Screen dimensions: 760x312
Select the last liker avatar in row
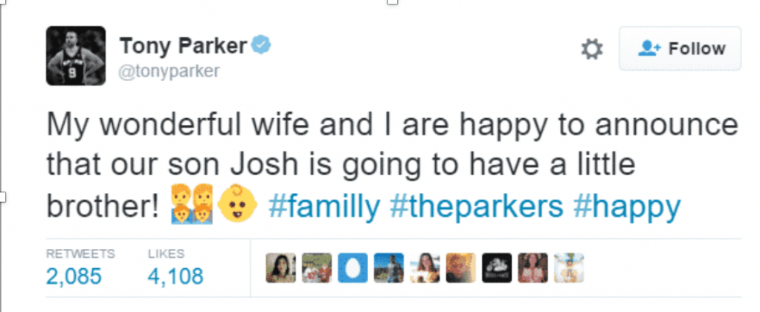pyautogui.click(x=569, y=267)
